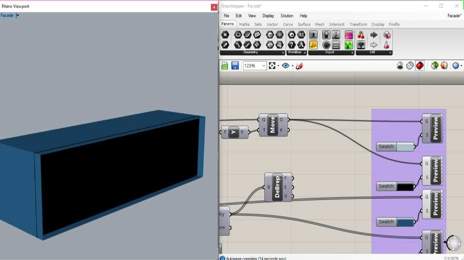Toggle the wireframe preview mode
The image size is (464, 260).
410,65
